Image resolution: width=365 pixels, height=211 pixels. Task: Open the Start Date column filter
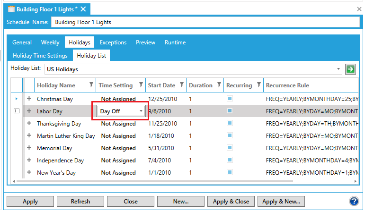tap(181, 85)
